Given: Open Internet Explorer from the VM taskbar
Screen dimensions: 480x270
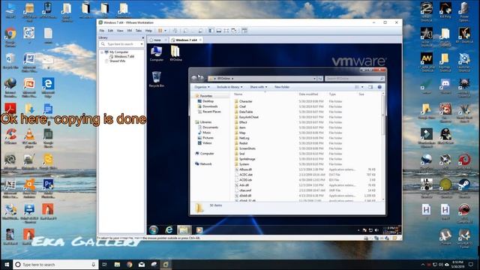Looking at the screenshot, I should pos(169,229).
